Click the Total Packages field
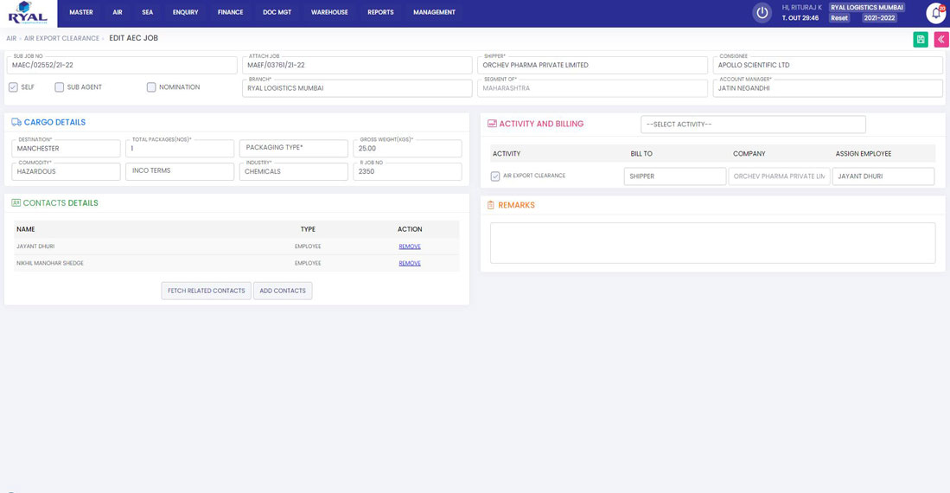This screenshot has width=950, height=493. (180, 149)
